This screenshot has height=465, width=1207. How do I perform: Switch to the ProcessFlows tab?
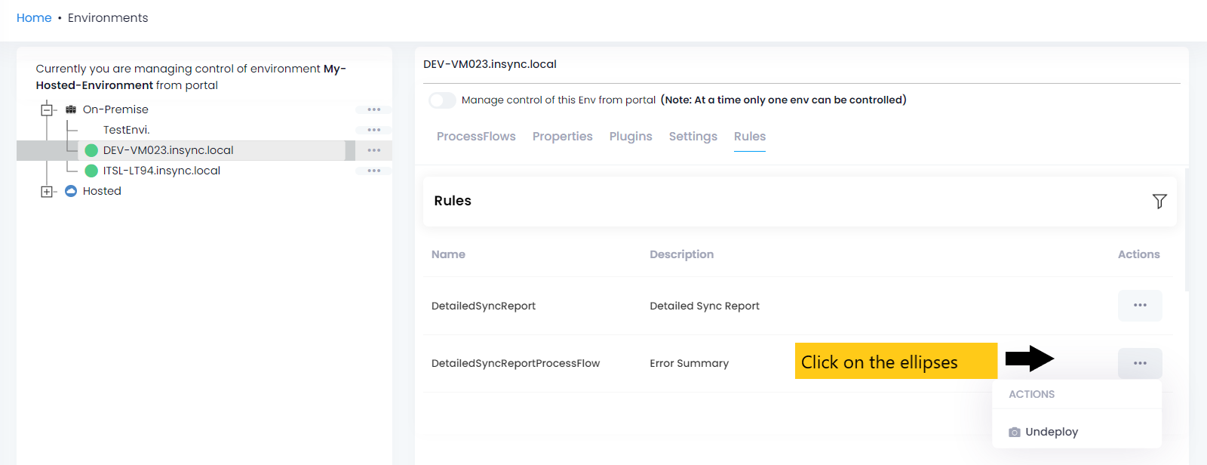(x=476, y=137)
